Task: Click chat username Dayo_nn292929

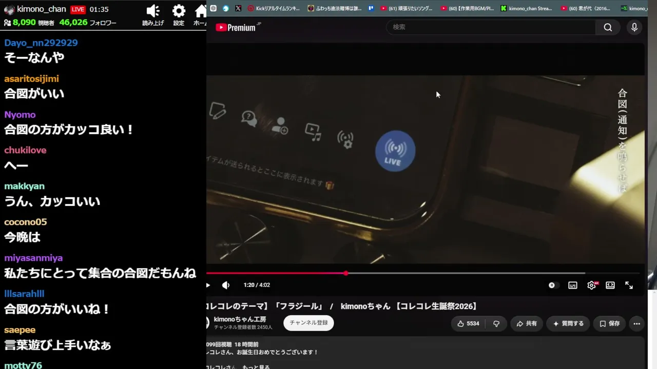Action: [41, 43]
